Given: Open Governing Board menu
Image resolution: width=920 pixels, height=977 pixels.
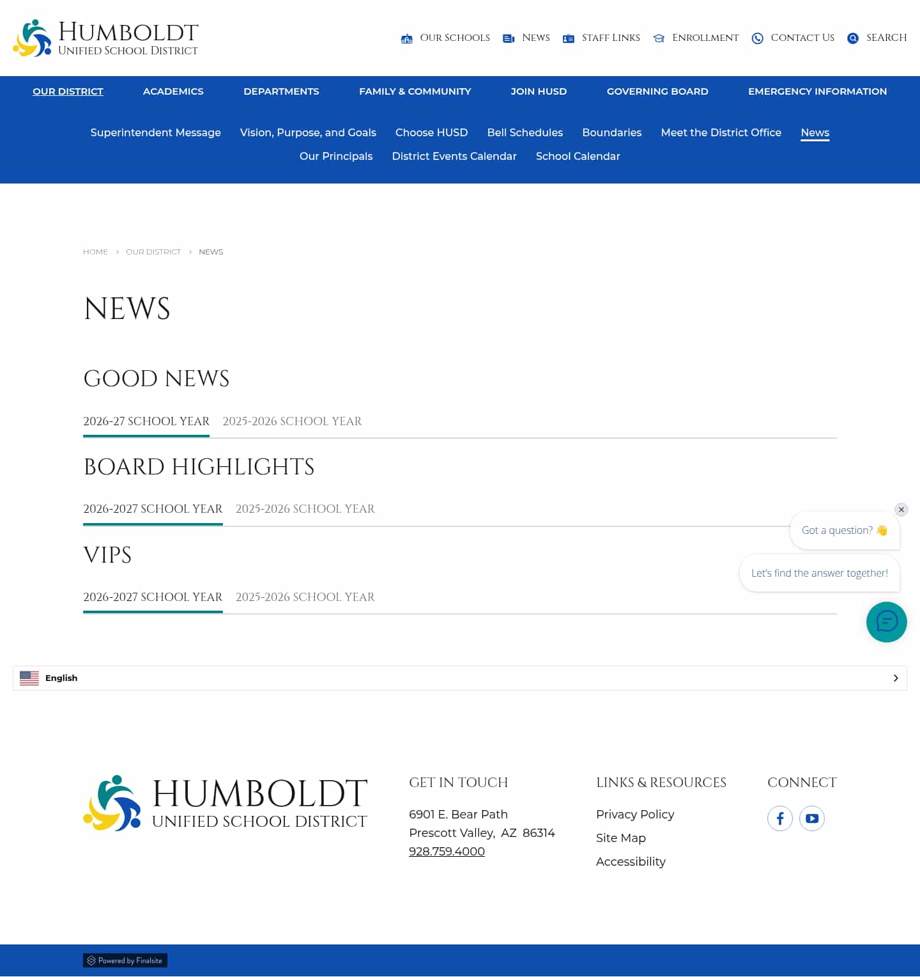Looking at the screenshot, I should [x=657, y=91].
